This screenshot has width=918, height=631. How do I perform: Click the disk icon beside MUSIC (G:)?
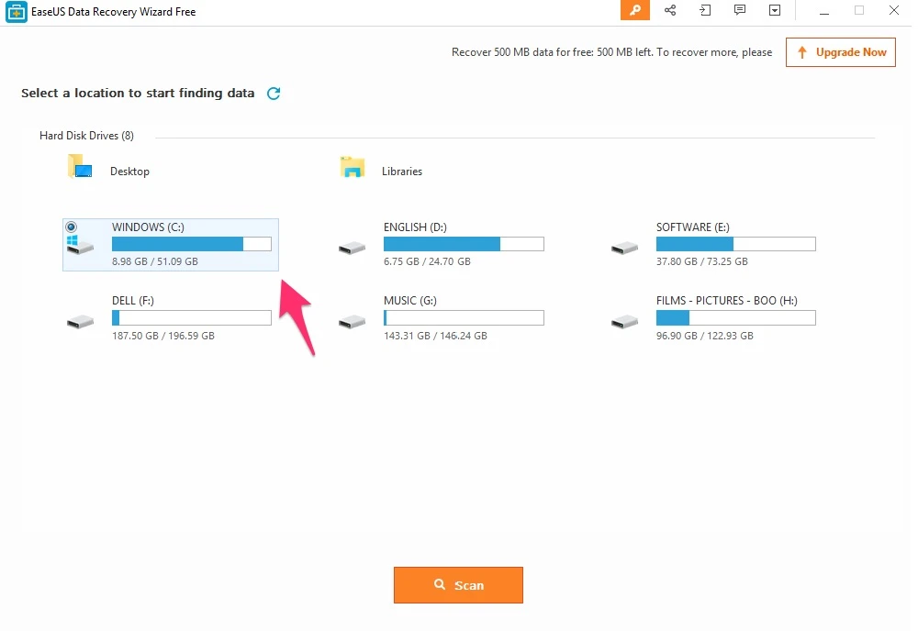353,319
